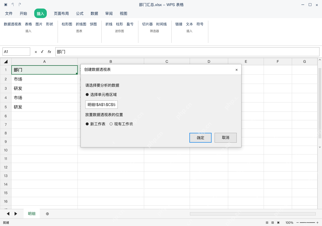This screenshot has width=322, height=226.
Task: Click cell A2 containing 市场
Action: pos(45,79)
